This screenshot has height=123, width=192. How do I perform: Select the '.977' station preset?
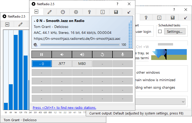coord(62,64)
